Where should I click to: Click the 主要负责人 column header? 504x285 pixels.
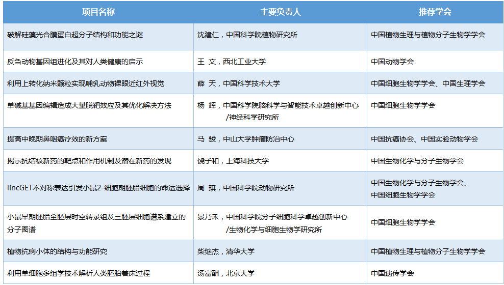(x=280, y=12)
